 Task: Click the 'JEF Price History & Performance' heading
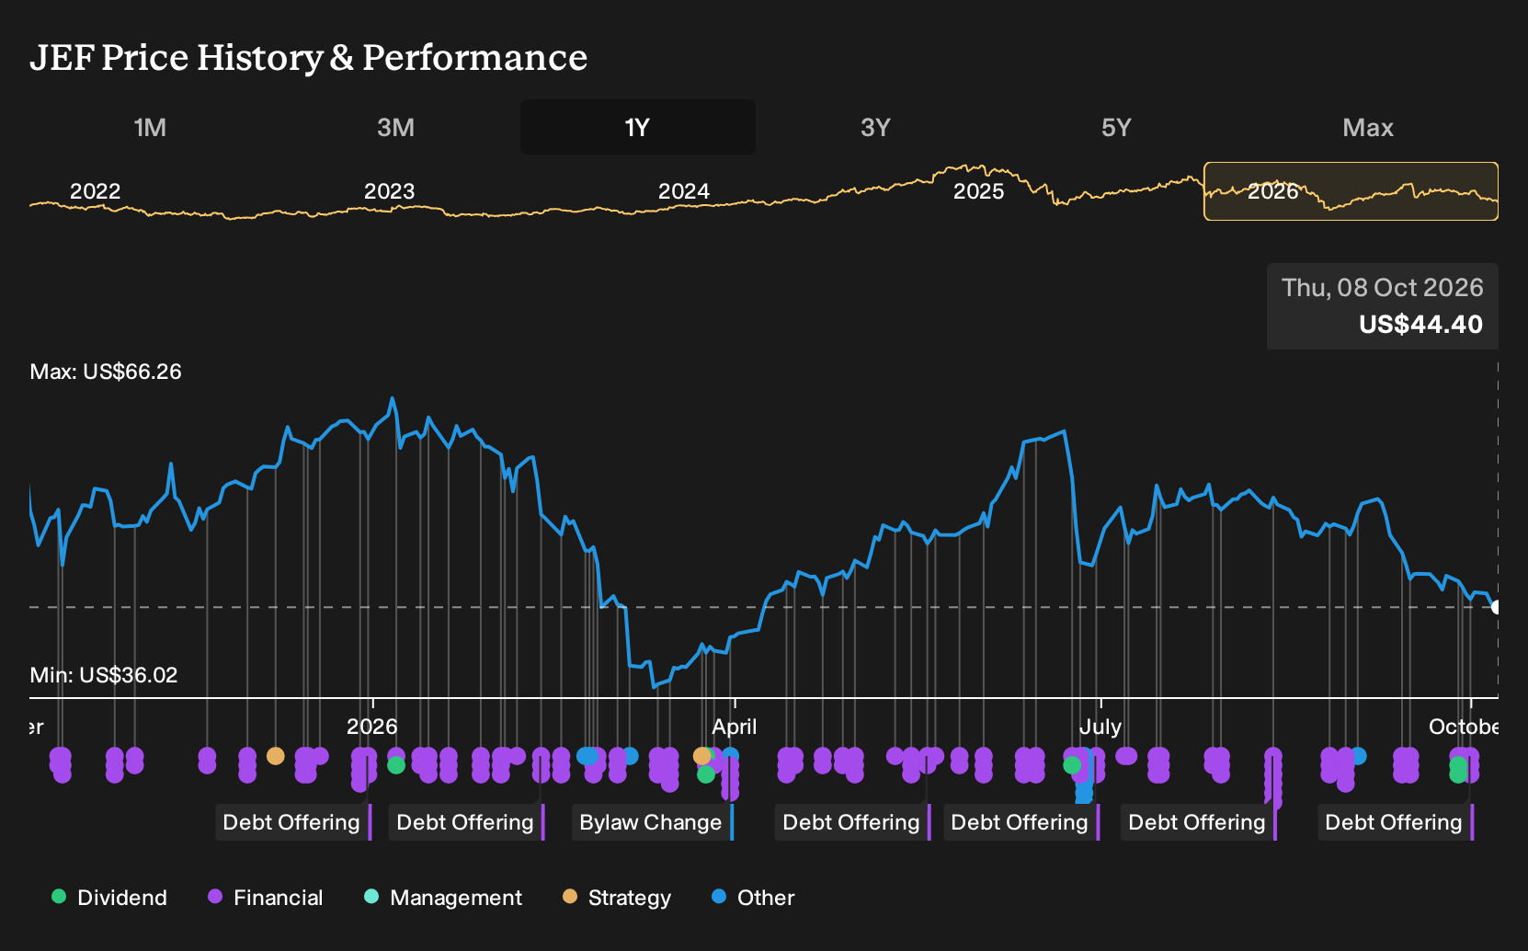coord(309,57)
